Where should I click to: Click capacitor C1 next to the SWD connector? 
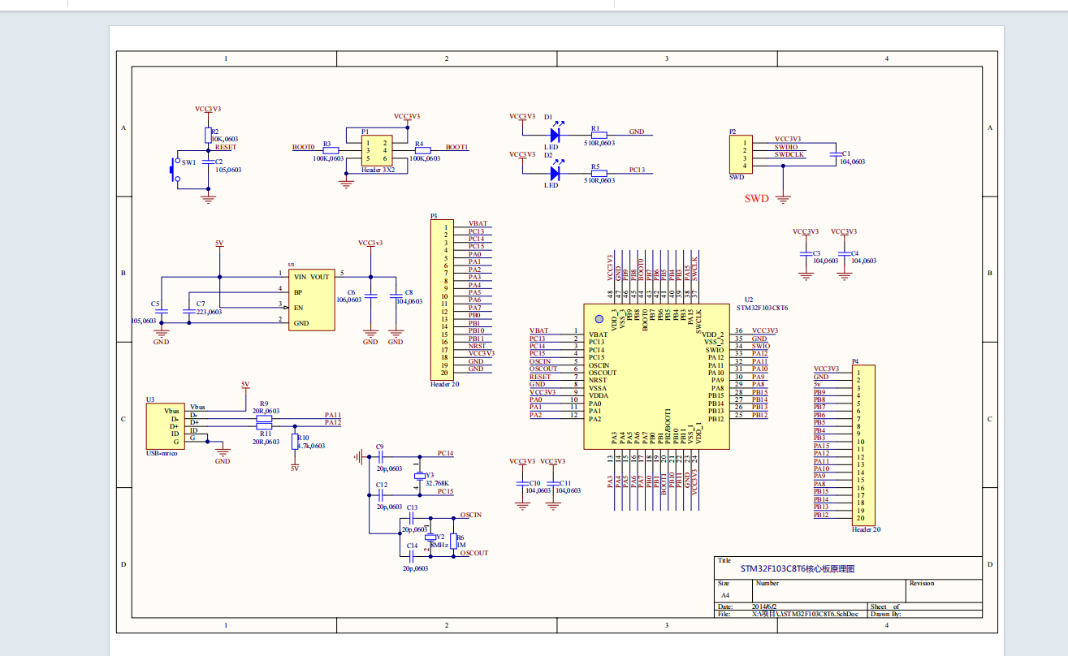coord(835,153)
